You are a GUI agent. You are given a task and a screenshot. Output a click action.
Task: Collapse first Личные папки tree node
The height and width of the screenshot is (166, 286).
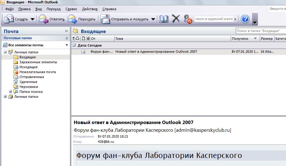[x=5, y=52]
